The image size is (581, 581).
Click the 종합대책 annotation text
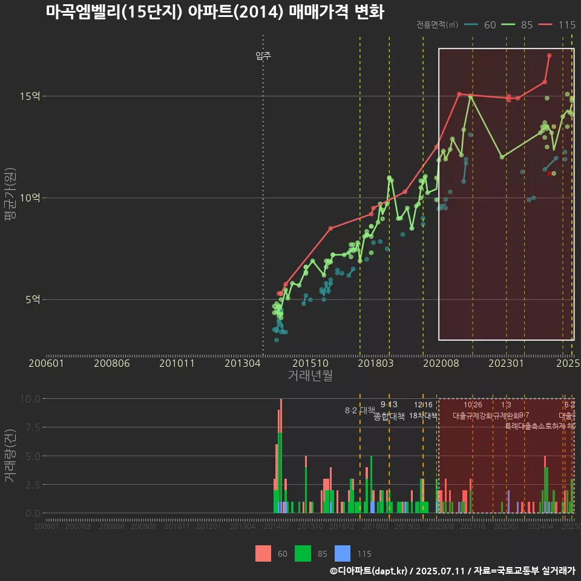click(389, 416)
